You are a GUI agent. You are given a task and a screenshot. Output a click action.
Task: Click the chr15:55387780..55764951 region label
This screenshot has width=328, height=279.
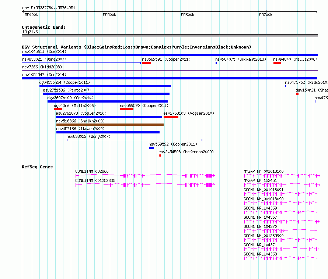(49, 8)
